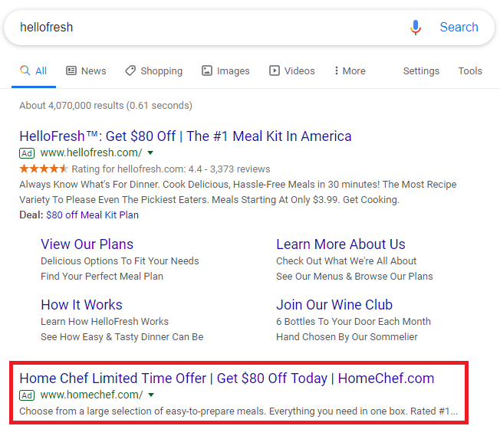
Task: Click the magnifier icon on All tab
Action: 25,70
